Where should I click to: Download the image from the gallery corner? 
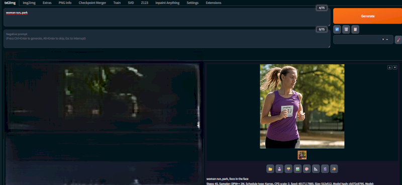tap(389, 67)
